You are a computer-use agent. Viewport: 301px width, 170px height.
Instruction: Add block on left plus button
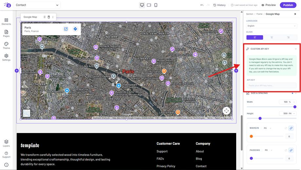(17, 71)
